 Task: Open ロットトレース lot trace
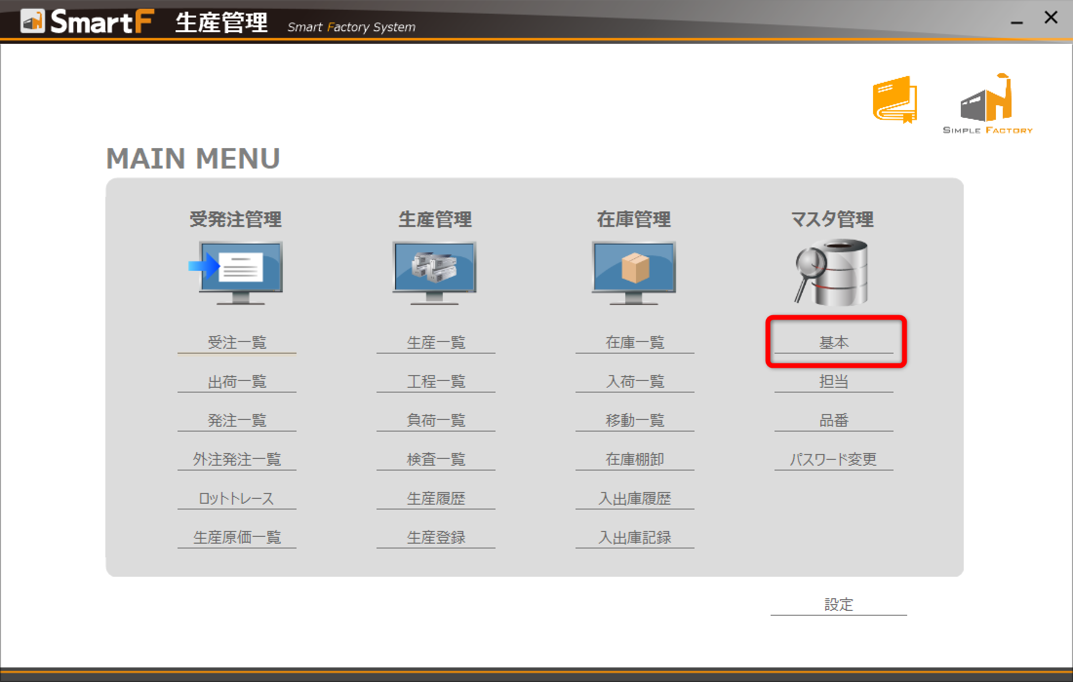237,498
